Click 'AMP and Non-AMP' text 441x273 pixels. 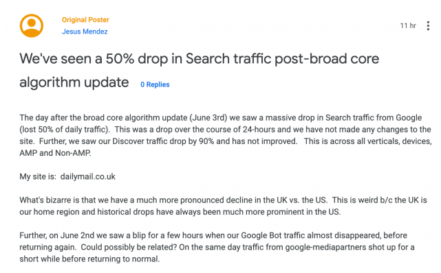click(x=55, y=153)
